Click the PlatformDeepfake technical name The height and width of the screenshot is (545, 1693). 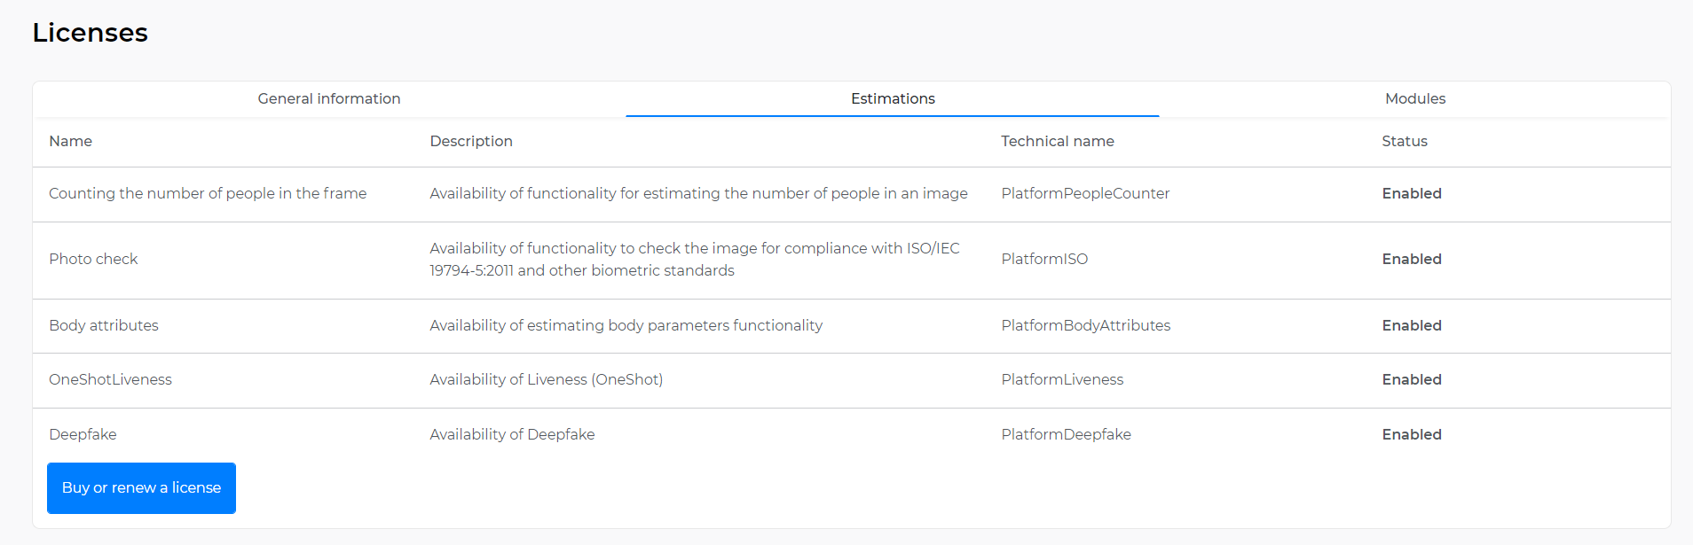(1067, 434)
